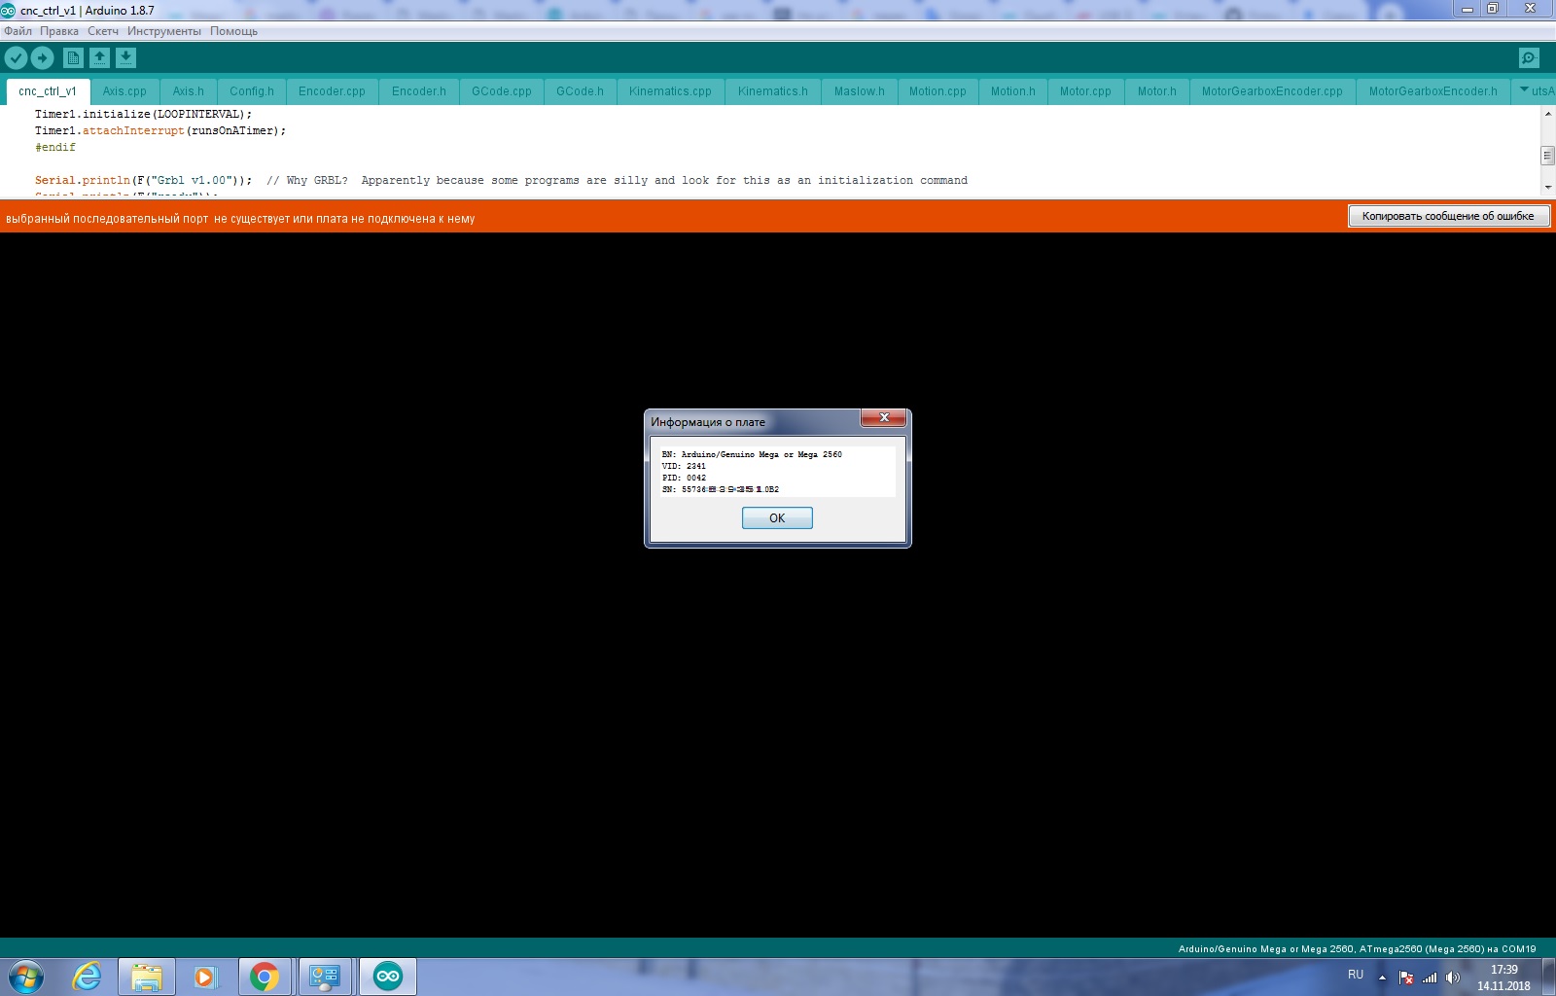
Task: Switch to the Motor.cpp tab
Action: (x=1085, y=91)
